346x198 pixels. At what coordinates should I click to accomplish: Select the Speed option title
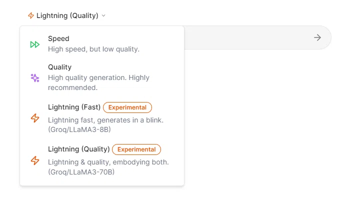(x=58, y=38)
